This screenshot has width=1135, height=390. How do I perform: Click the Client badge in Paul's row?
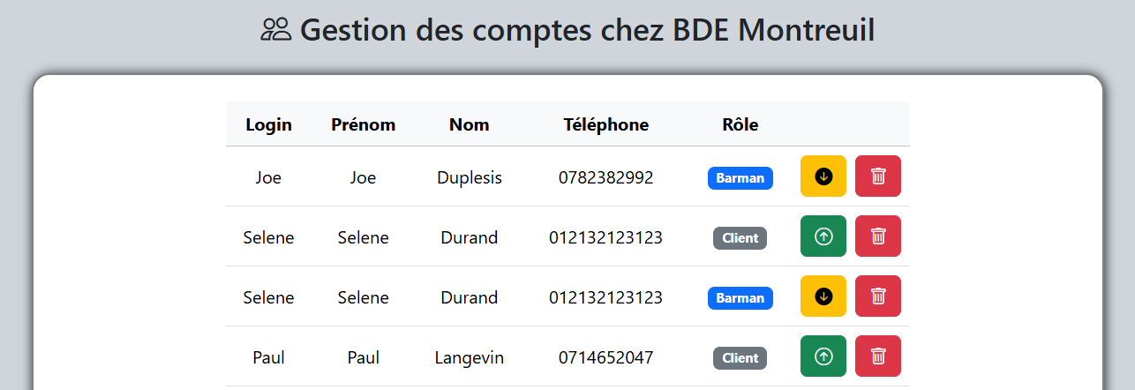point(740,358)
